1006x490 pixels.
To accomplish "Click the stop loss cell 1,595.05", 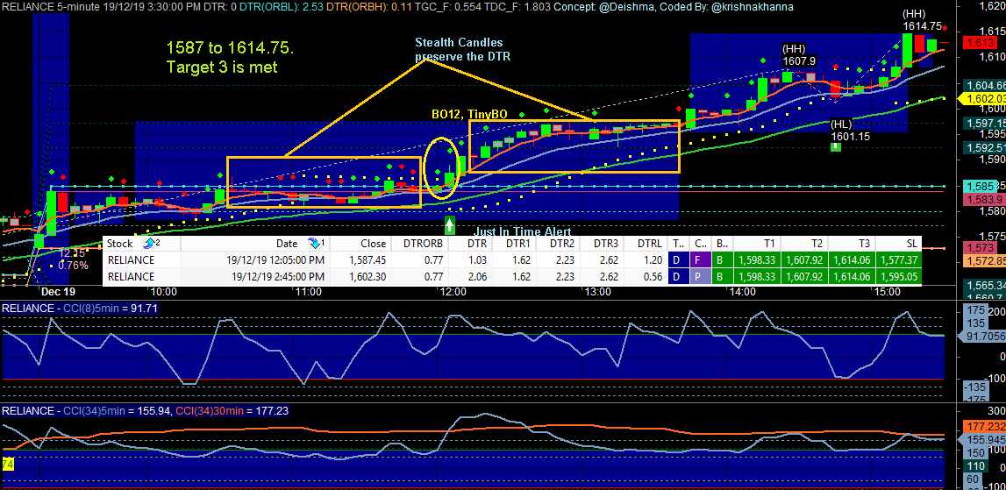I will pyautogui.click(x=898, y=277).
